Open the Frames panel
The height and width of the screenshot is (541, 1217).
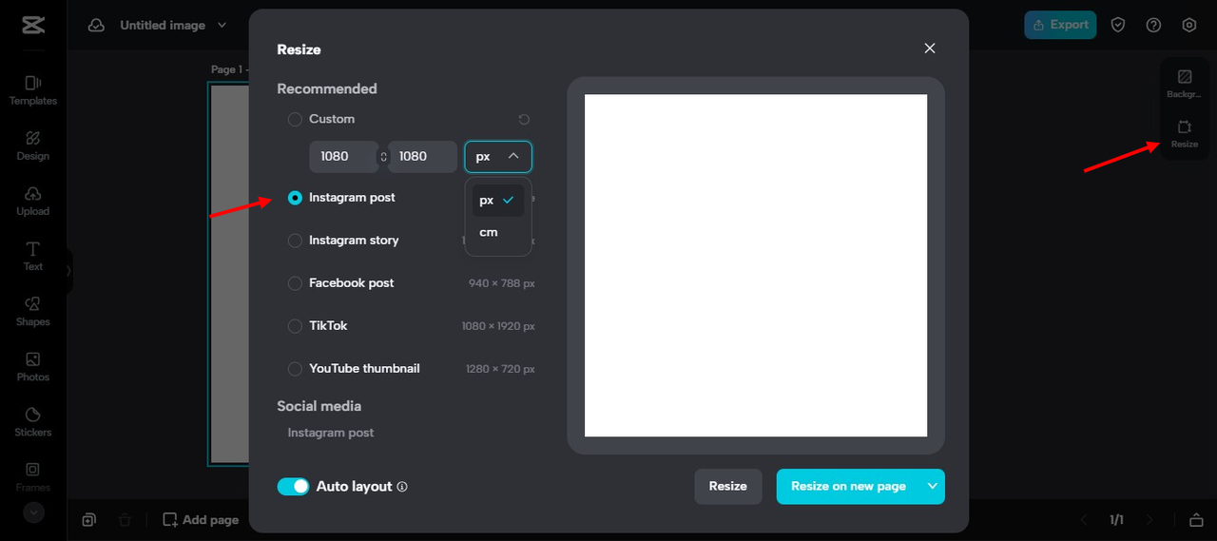pos(33,476)
